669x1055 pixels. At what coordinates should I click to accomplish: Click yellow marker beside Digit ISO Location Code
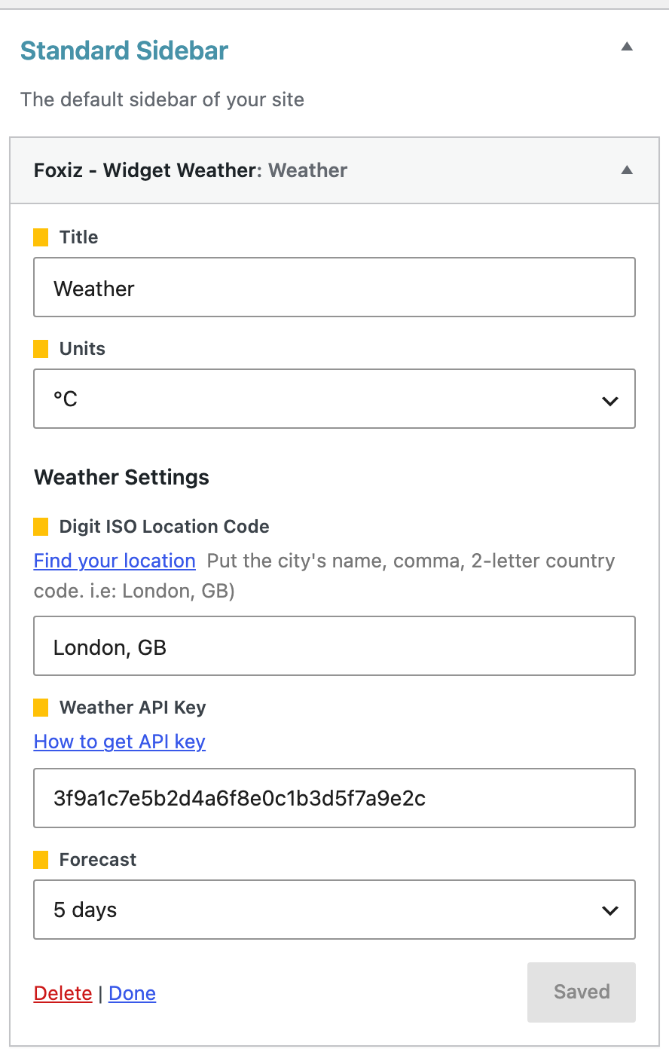(41, 527)
